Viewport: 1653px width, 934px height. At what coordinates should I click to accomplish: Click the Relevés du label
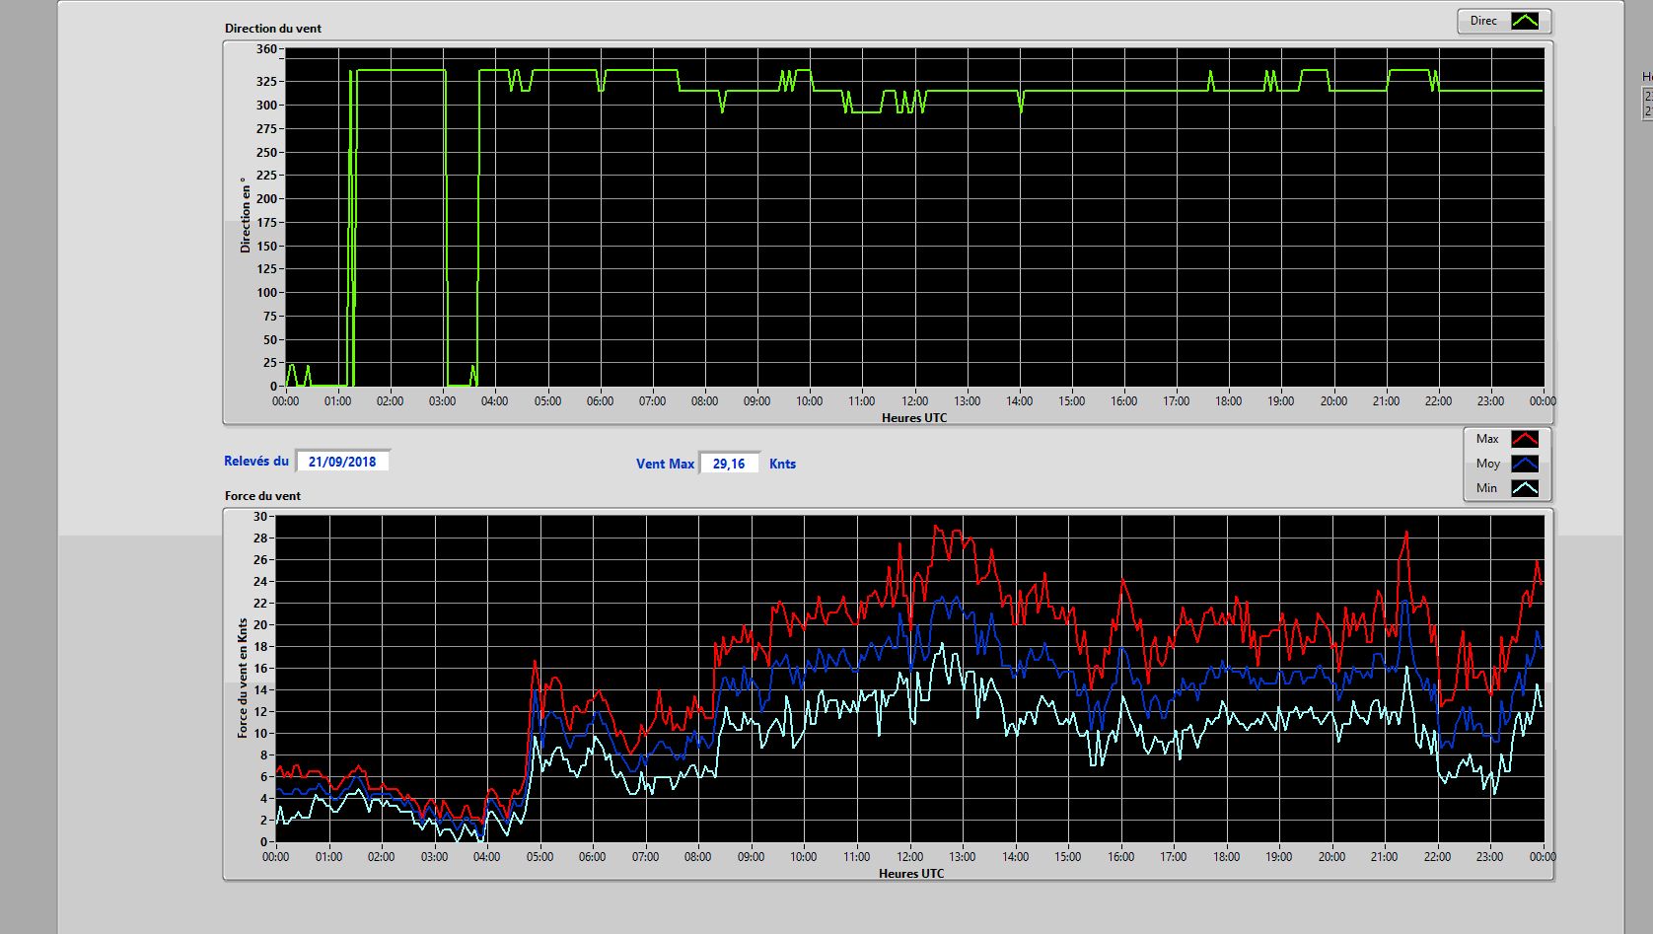click(x=256, y=461)
